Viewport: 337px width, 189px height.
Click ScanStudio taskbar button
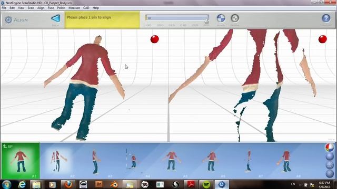tap(222, 184)
